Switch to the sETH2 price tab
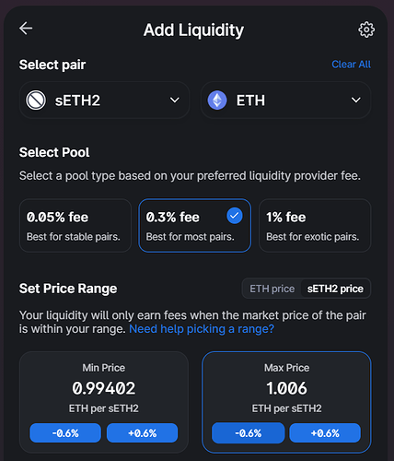This screenshot has height=461, width=394. click(335, 289)
